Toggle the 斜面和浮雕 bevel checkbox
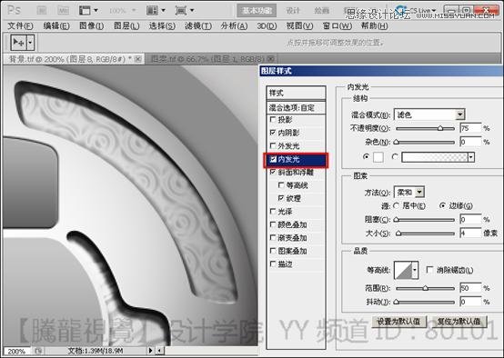This screenshot has width=504, height=358. click(273, 172)
